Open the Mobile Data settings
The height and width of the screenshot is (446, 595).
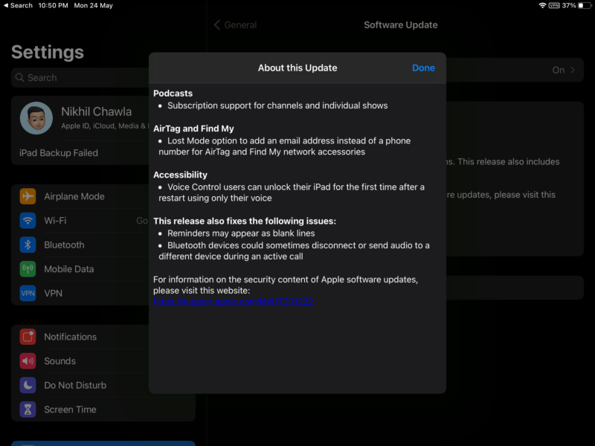pyautogui.click(x=80, y=269)
